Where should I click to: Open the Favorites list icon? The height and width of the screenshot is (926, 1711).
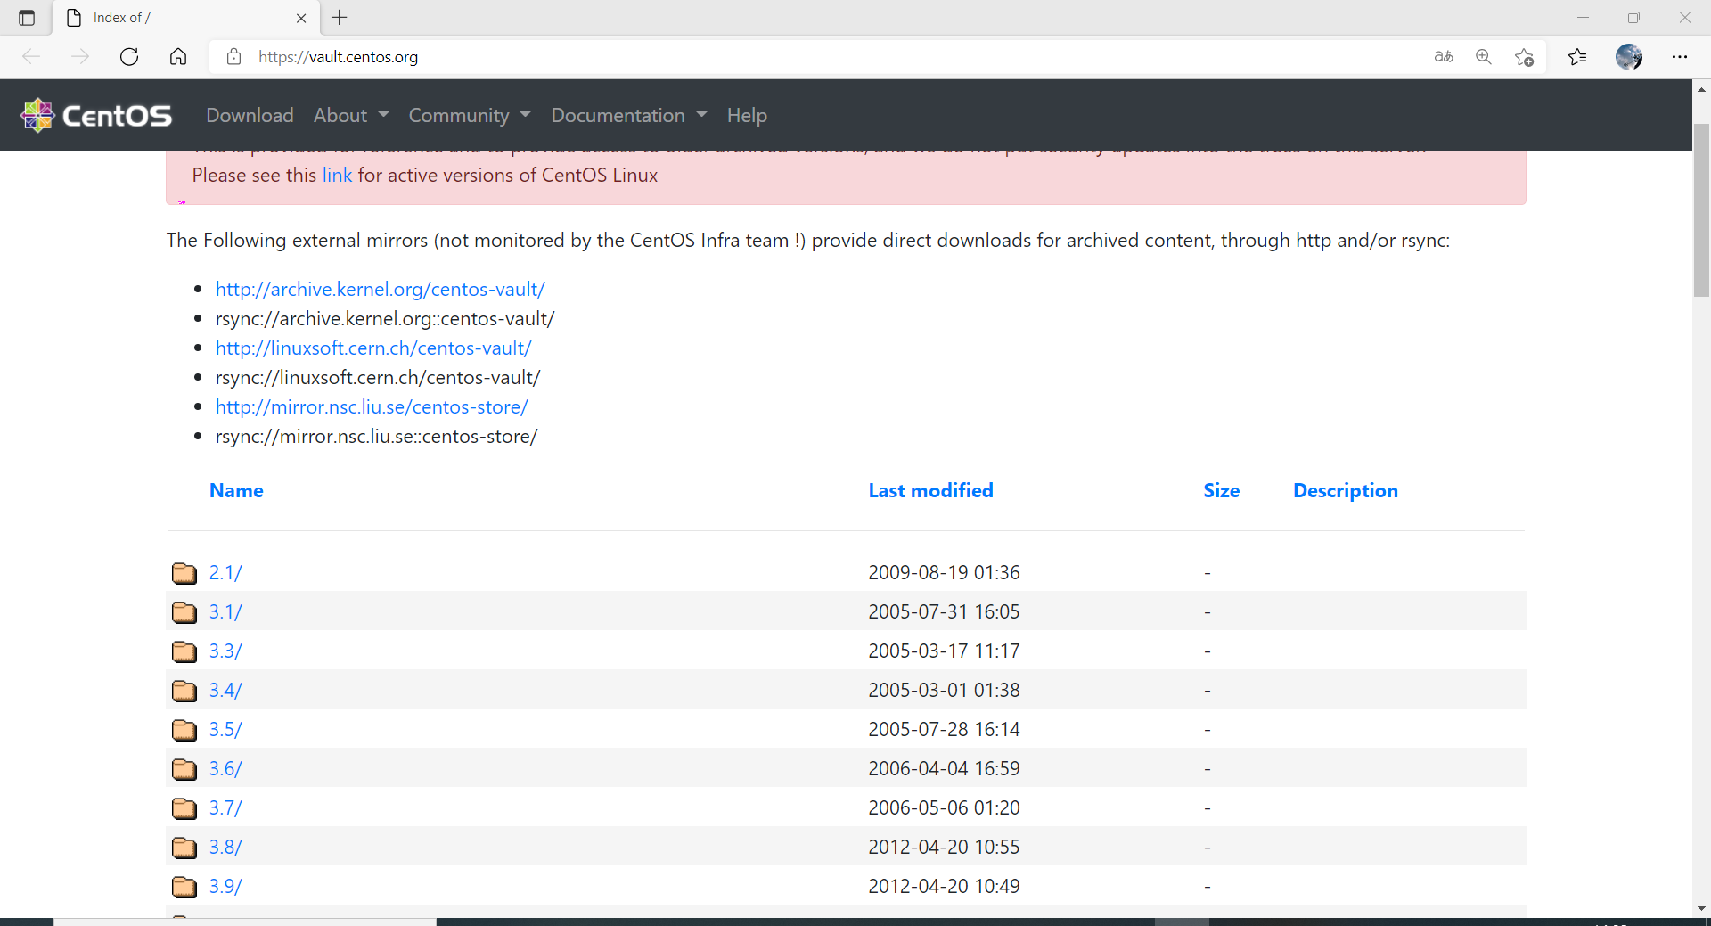click(x=1577, y=57)
